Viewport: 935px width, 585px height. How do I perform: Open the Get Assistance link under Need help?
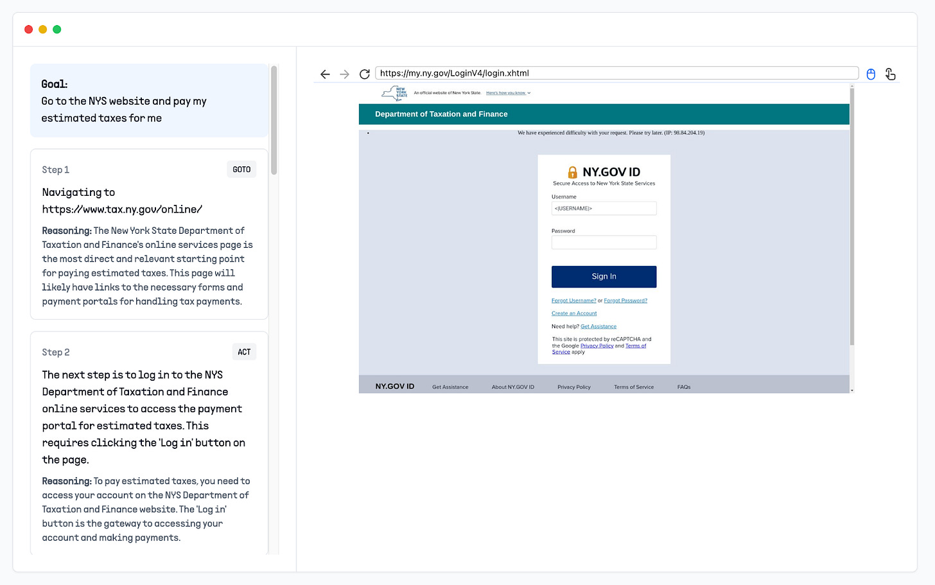click(x=599, y=326)
